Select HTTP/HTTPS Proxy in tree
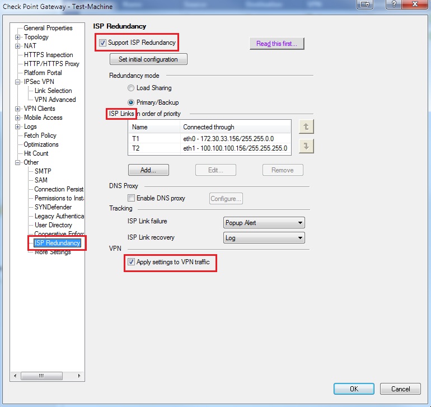Viewport: 431px width, 407px height. [51, 64]
